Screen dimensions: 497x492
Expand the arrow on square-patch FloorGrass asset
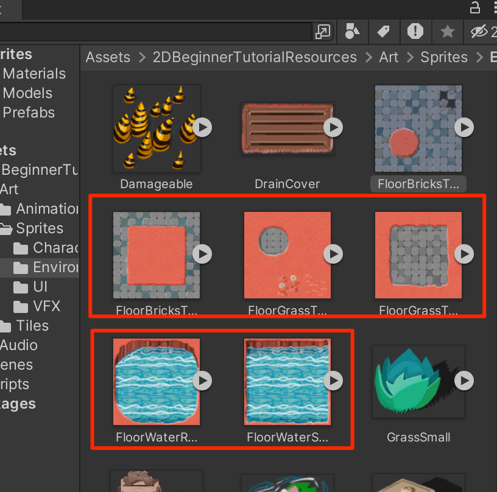coord(464,254)
